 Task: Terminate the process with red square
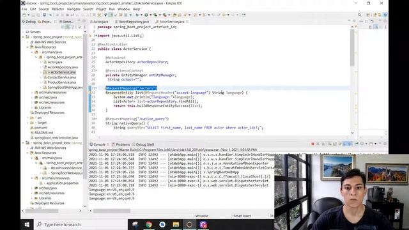coord(313,144)
